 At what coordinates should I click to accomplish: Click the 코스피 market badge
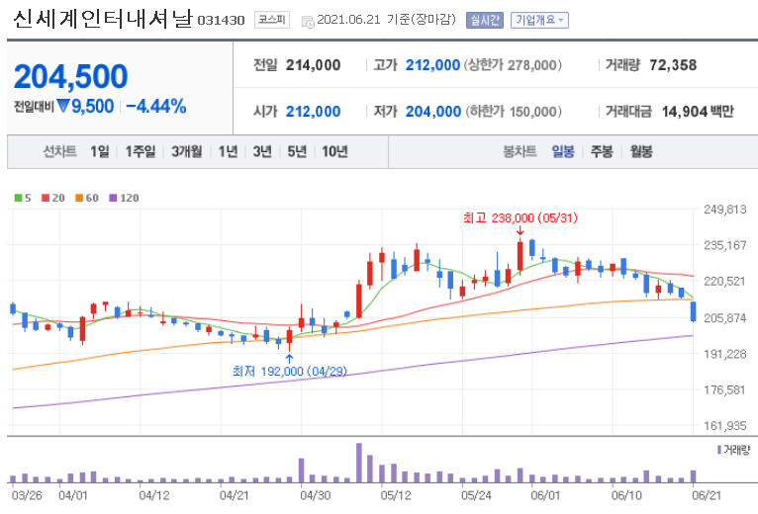[x=272, y=20]
